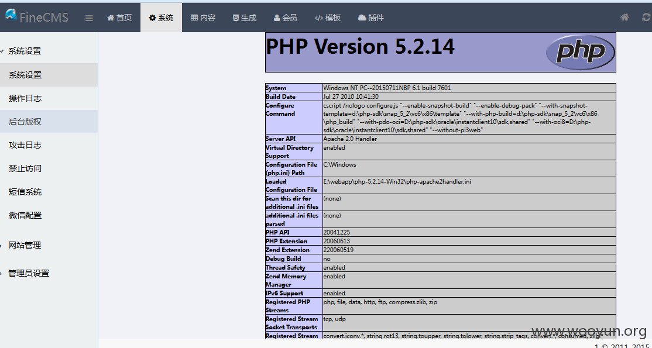
Task: Click the php-apache2handler.ini path value
Action: [397, 182]
